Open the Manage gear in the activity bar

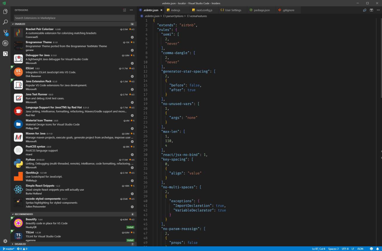tap(5, 241)
